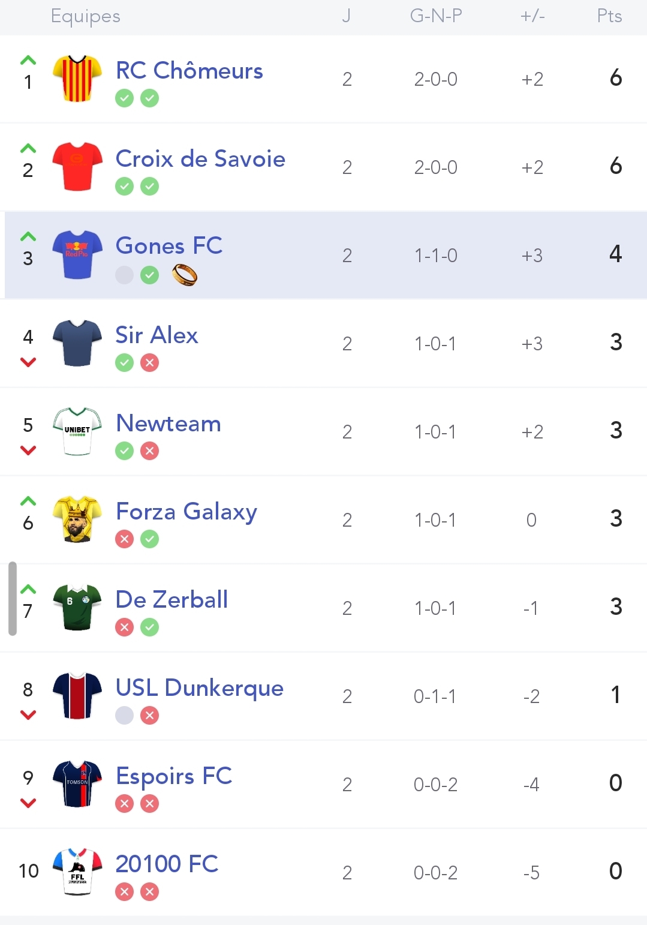This screenshot has width=647, height=925.
Task: Click USL Dunkerque striped jersey icon
Action: click(x=77, y=696)
